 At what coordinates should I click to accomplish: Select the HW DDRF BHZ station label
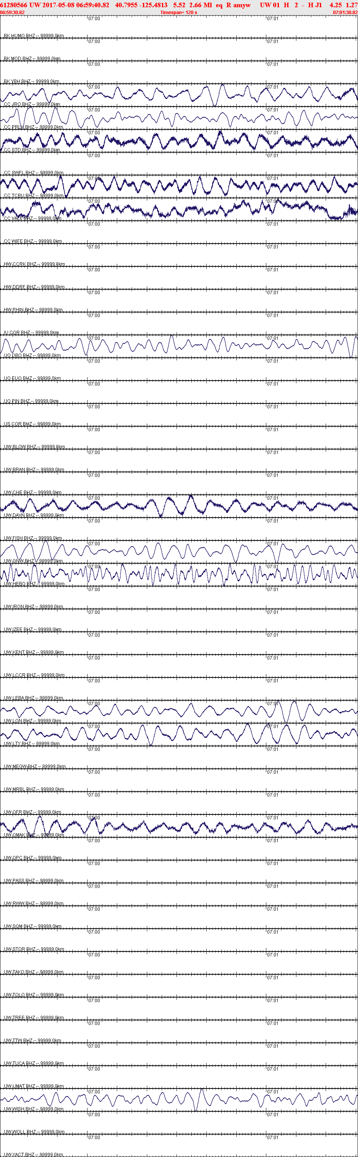(34, 287)
